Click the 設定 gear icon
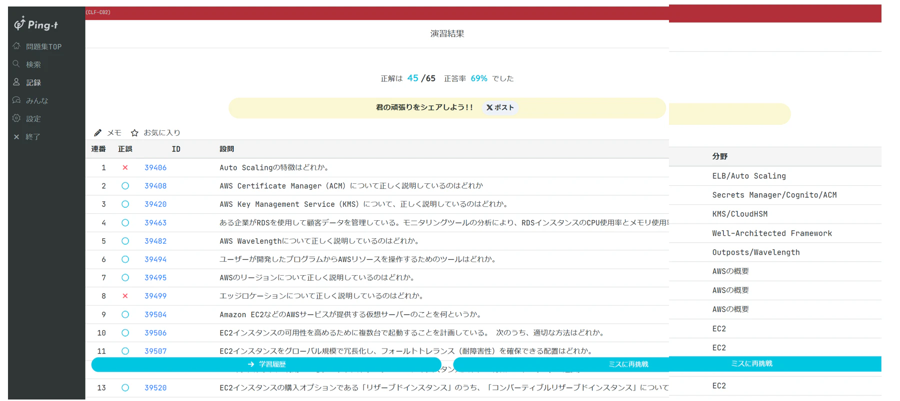 coord(16,118)
